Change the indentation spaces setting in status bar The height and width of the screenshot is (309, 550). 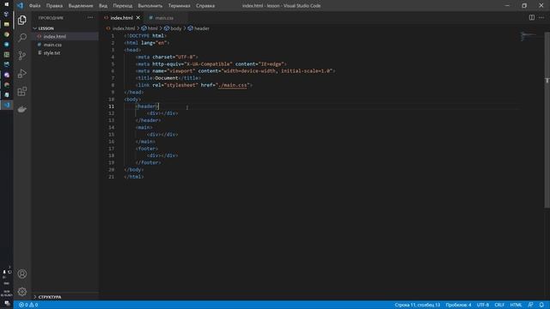(x=458, y=305)
